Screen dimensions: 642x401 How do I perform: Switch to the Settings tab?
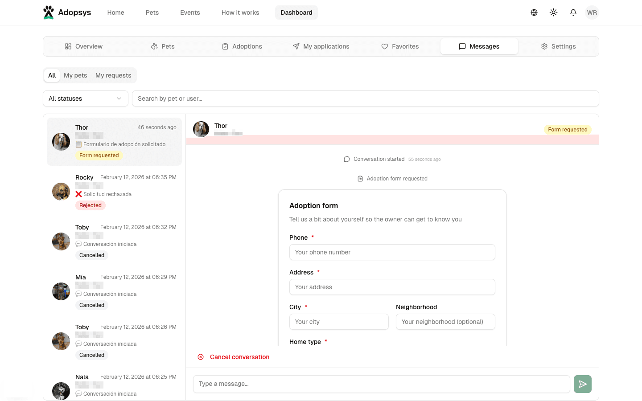(558, 46)
